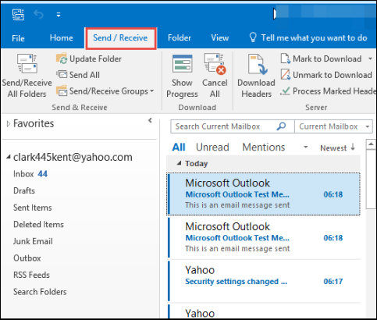Open Junk Email folder
Image resolution: width=377 pixels, height=320 pixels.
[x=33, y=241]
